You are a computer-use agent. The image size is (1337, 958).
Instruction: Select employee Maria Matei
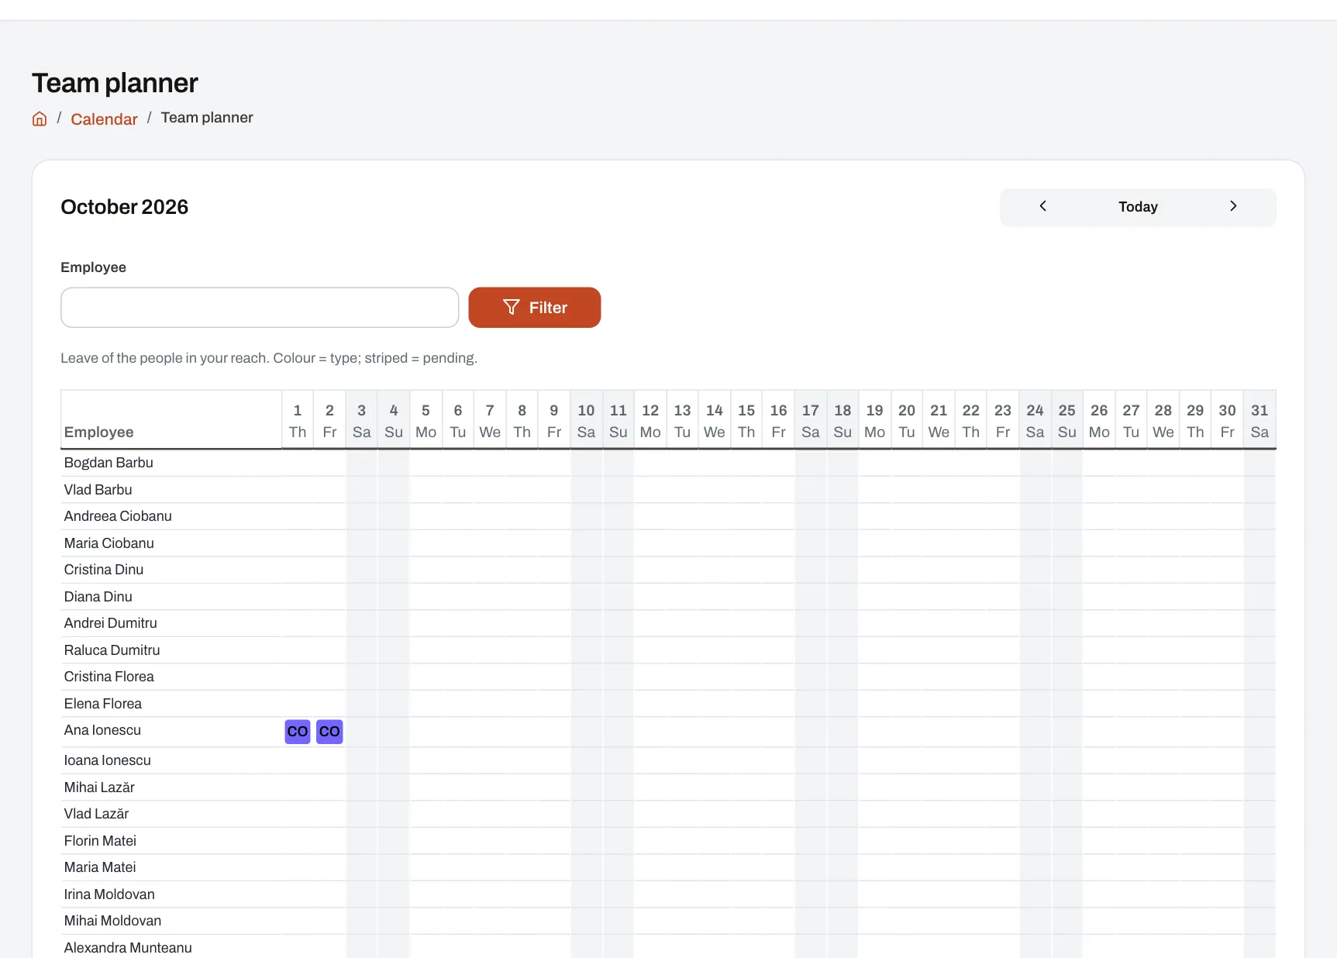coord(100,867)
